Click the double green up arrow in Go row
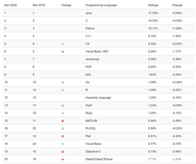The width and height of the screenshot is (196, 164). click(x=63, y=83)
